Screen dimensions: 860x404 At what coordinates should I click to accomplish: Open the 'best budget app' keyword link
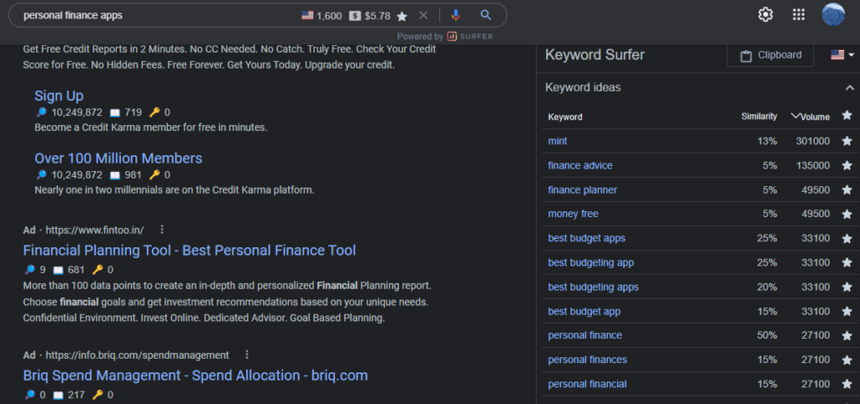coord(585,312)
